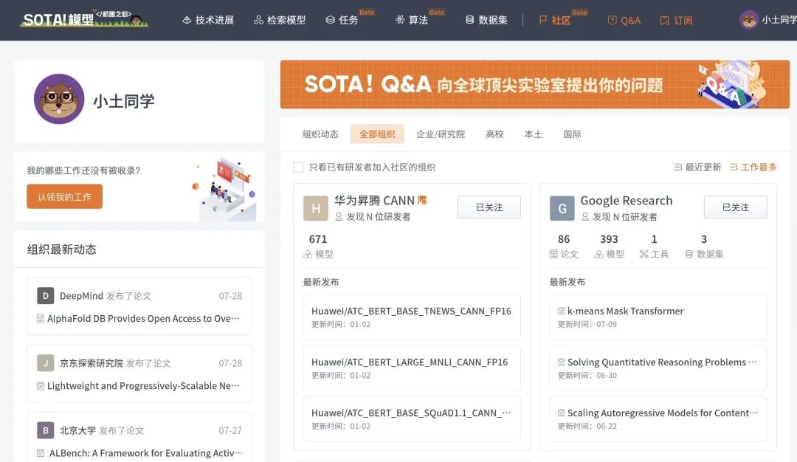Click the SOTA!模型 site logo
The image size is (797, 462).
pos(84,18)
